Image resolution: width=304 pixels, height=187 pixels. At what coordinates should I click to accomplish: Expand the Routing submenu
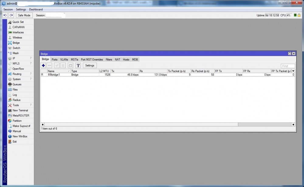17,74
